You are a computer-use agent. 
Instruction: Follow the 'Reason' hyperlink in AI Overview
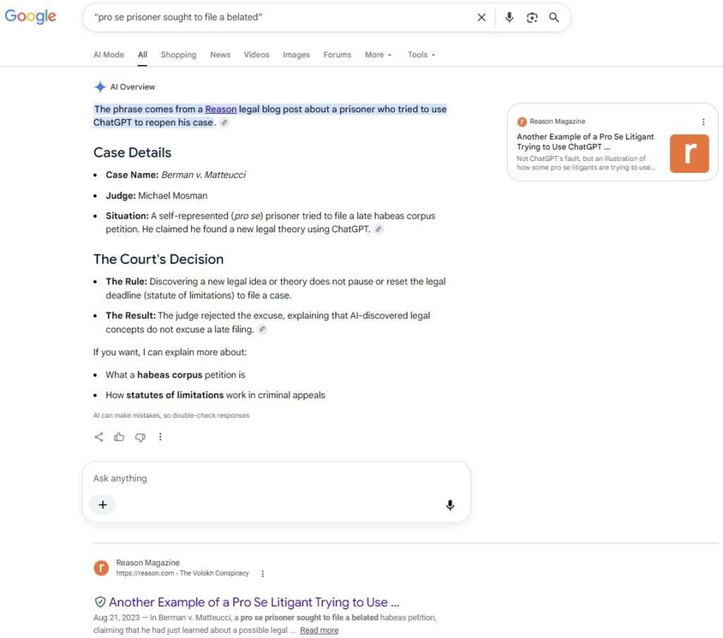click(x=220, y=109)
